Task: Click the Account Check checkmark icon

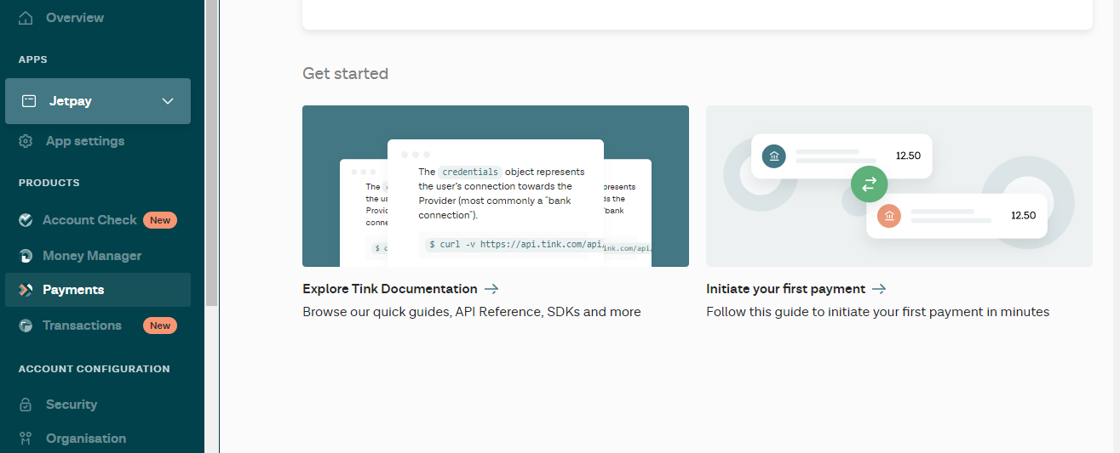Action: click(26, 220)
